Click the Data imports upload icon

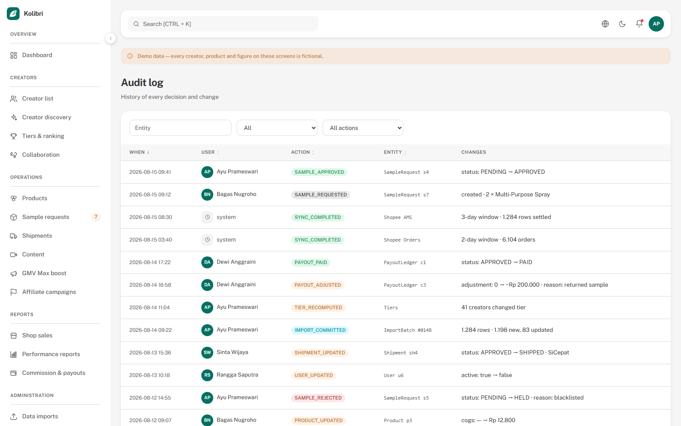tap(14, 416)
